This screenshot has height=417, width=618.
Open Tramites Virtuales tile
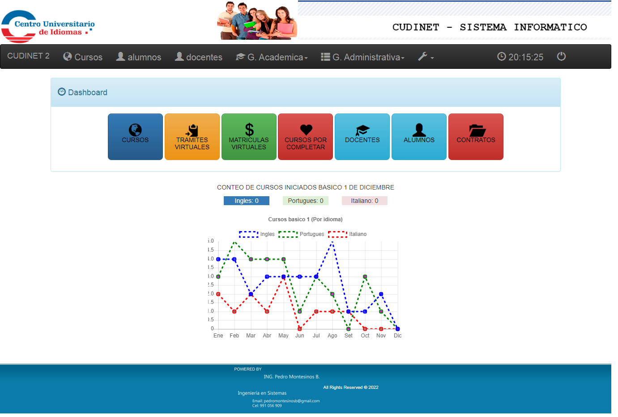(192, 136)
